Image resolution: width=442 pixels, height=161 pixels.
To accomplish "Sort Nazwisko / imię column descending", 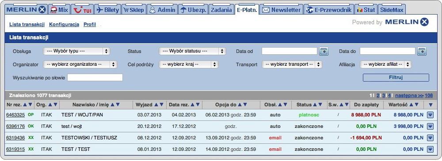I will [118, 105].
